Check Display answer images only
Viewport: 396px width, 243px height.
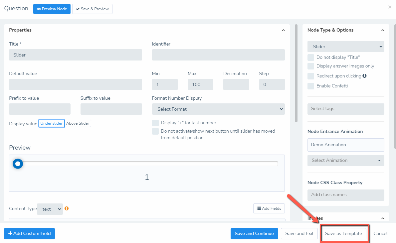311,66
